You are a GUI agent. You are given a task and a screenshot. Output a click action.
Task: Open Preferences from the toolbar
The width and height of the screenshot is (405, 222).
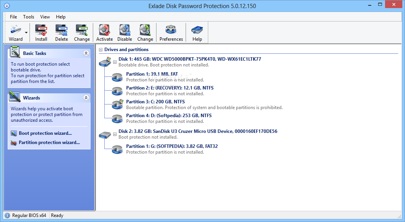click(171, 33)
